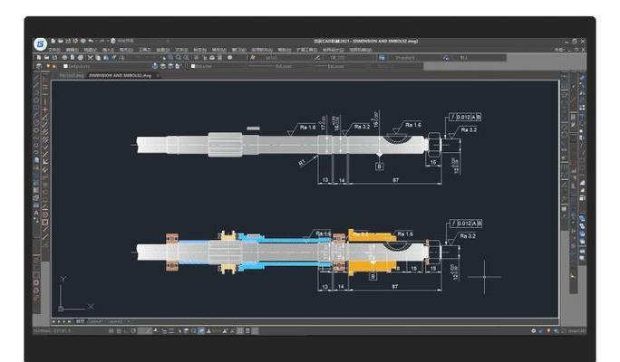
Task: Switch to the DIMENSION AND SYMBOLS2.dwg tab
Action: pyautogui.click(x=121, y=75)
